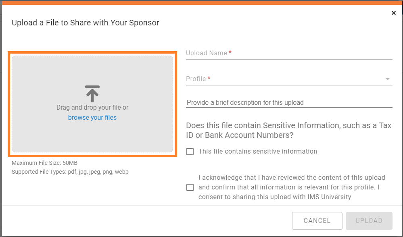
Task: Click the IMS University consent statement text
Action: click(292, 187)
